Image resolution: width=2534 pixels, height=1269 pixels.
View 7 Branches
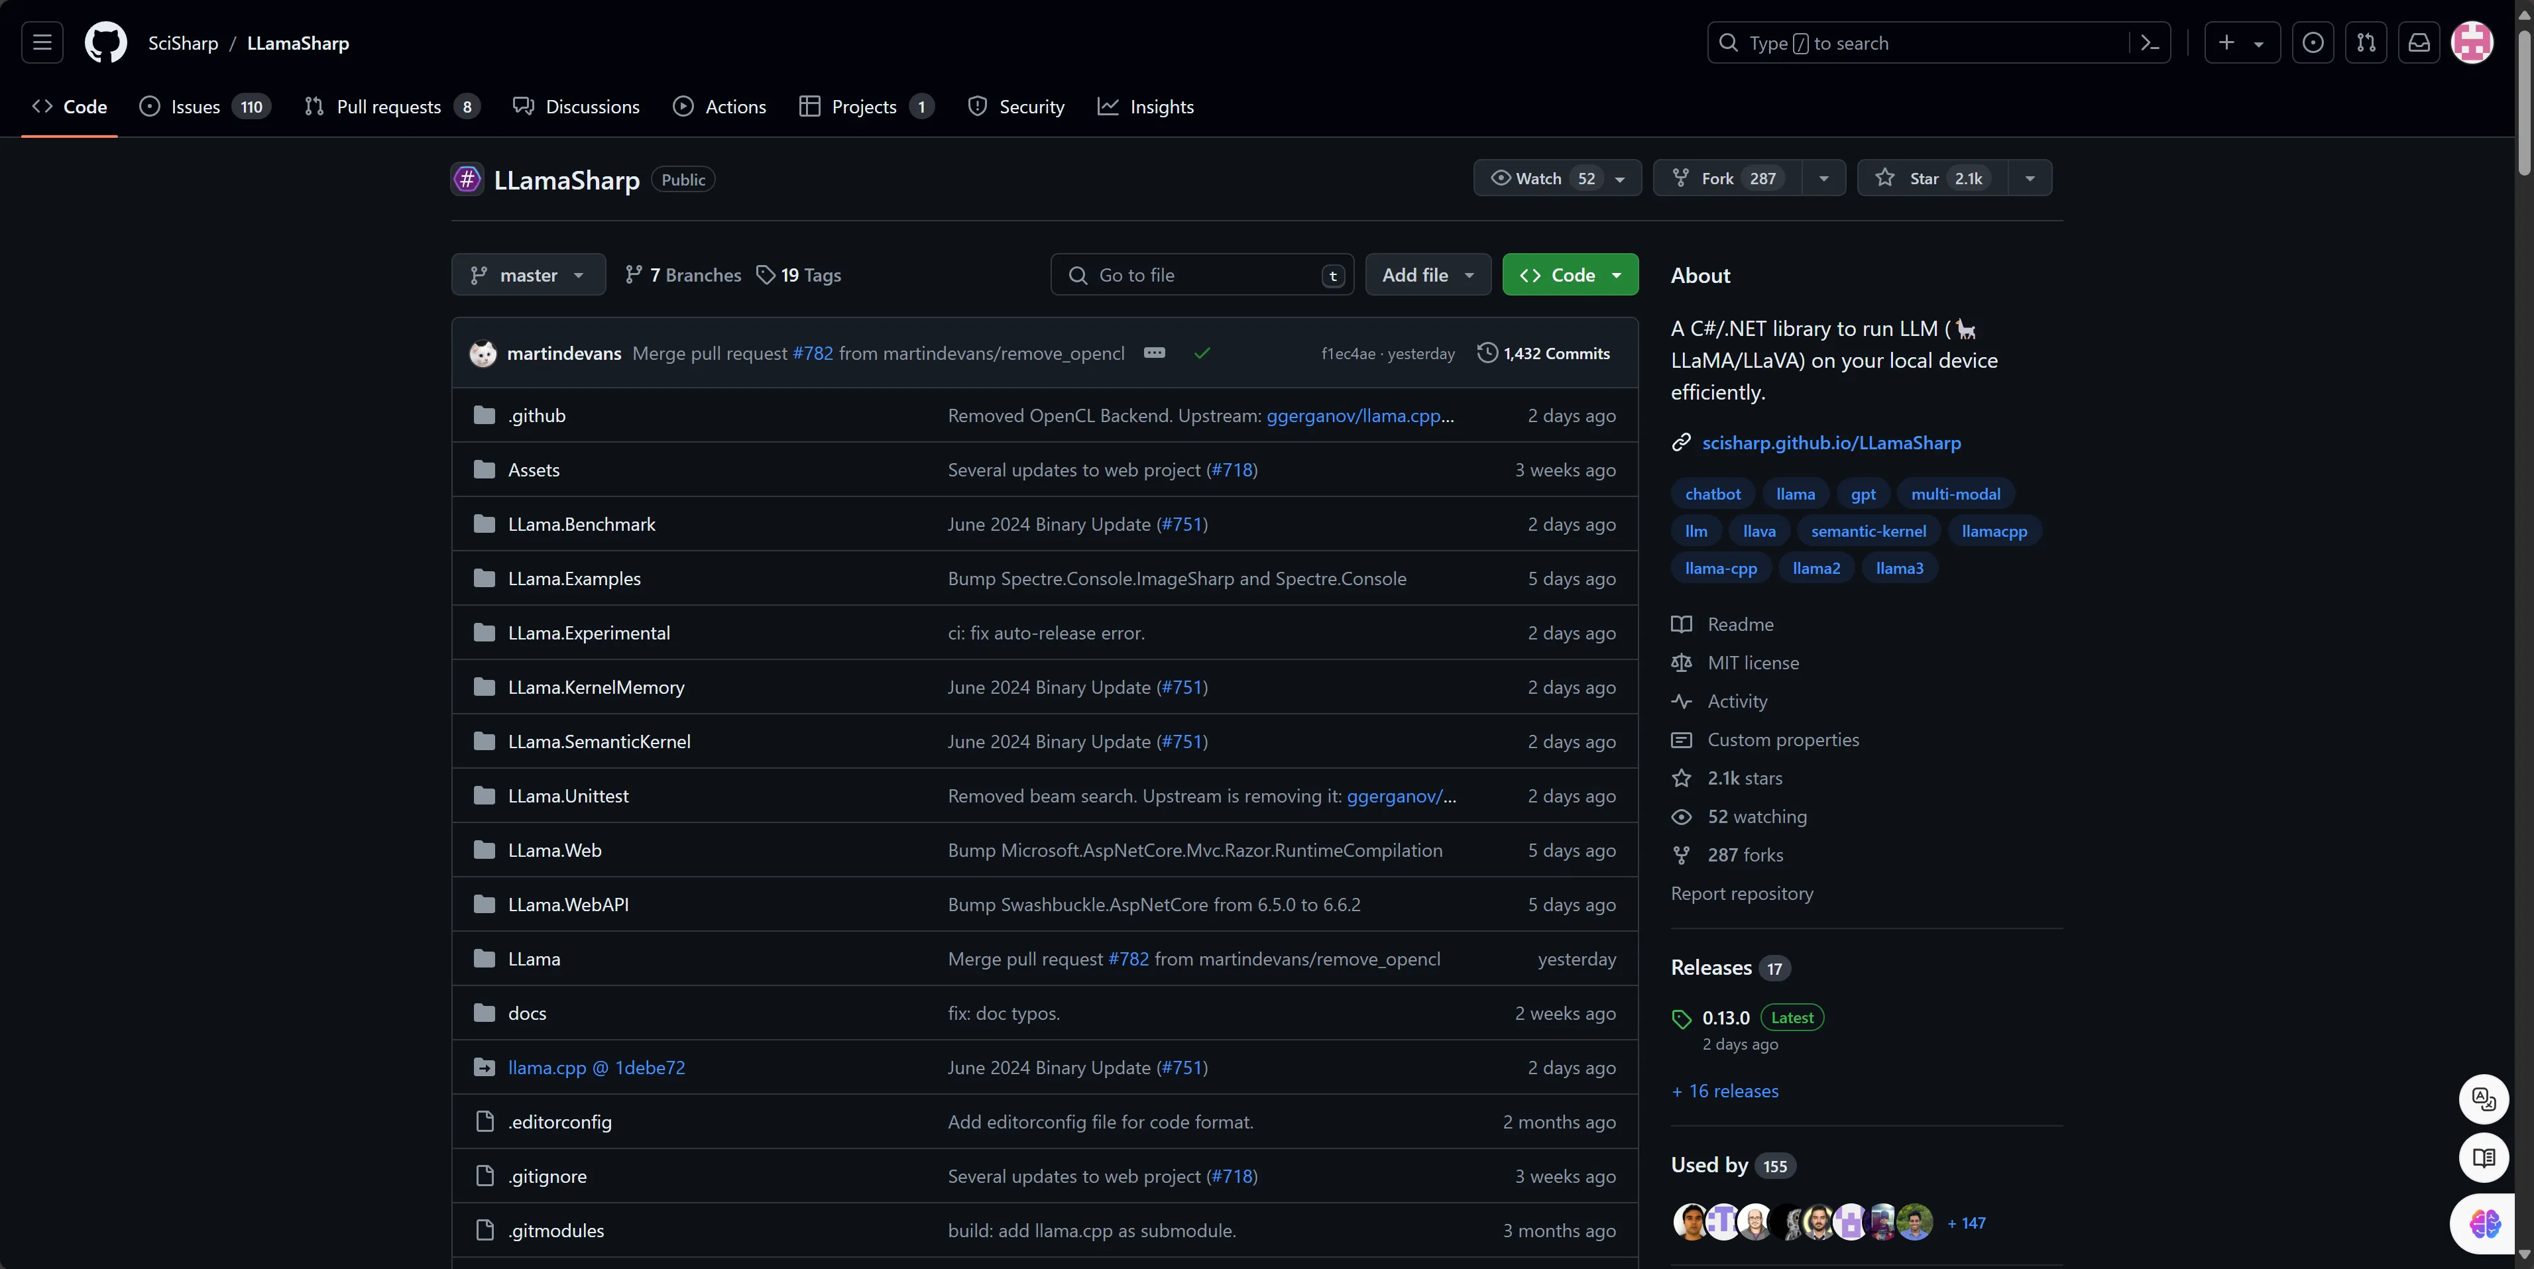[683, 274]
